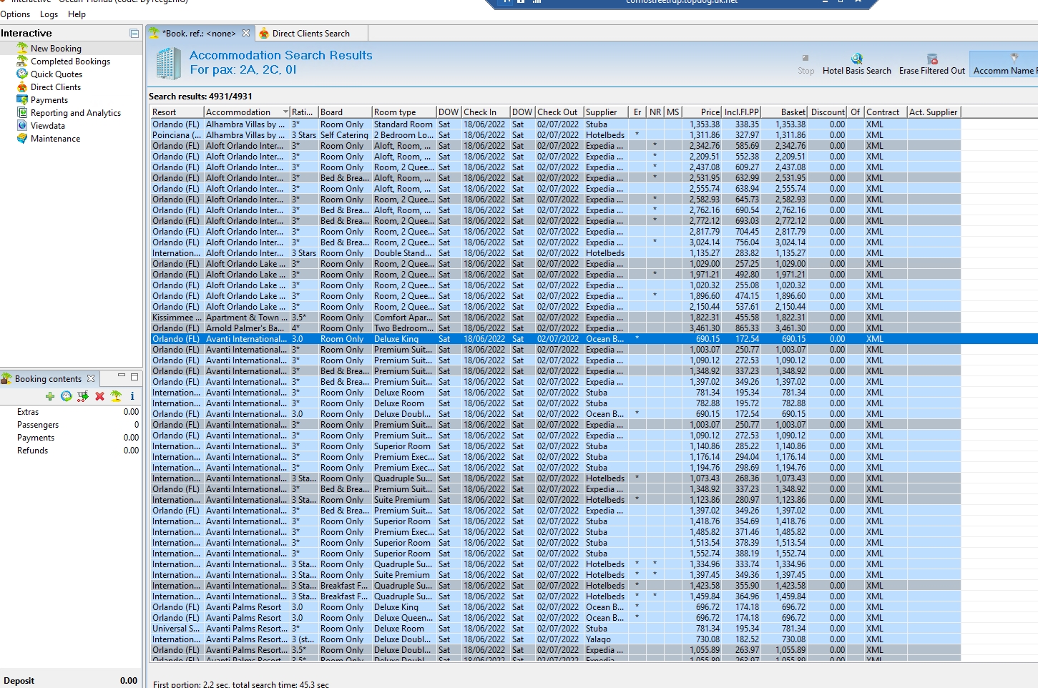Click the Universal S... resort cell
Image resolution: width=1038 pixels, height=688 pixels.
tap(176, 629)
